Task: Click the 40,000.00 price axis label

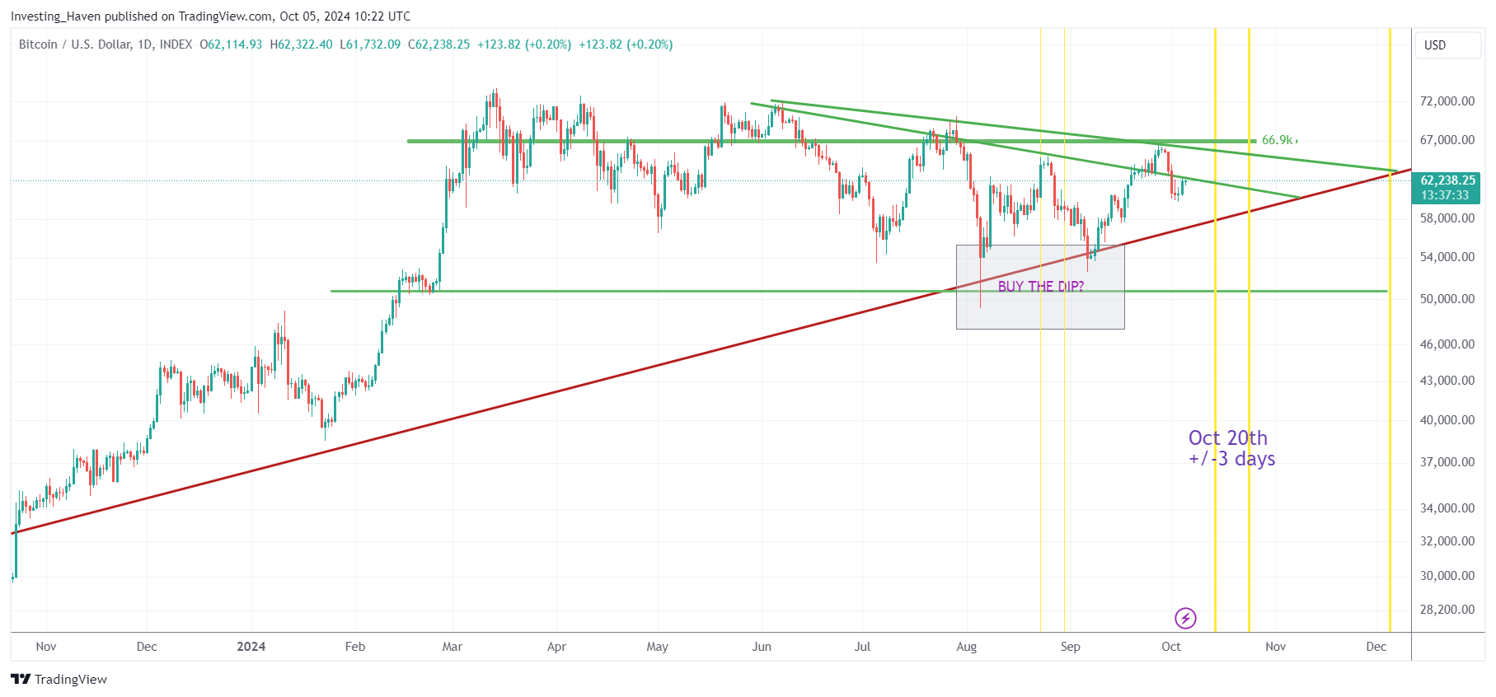Action: [1447, 420]
